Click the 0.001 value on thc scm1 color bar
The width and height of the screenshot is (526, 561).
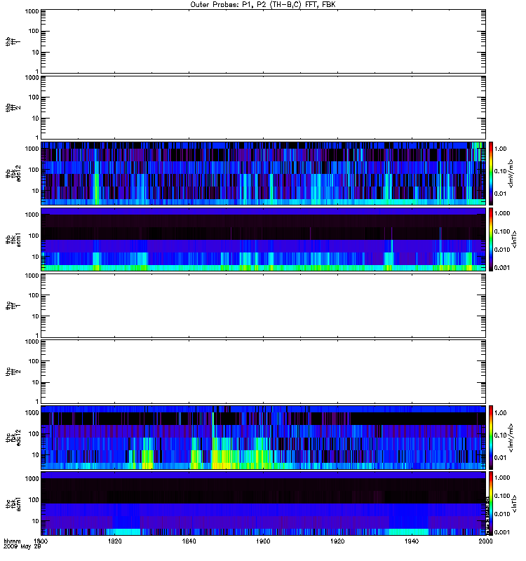point(502,532)
